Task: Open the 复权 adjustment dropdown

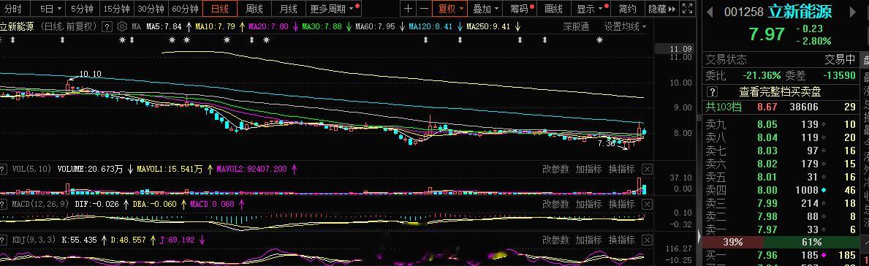Action: 450,8
